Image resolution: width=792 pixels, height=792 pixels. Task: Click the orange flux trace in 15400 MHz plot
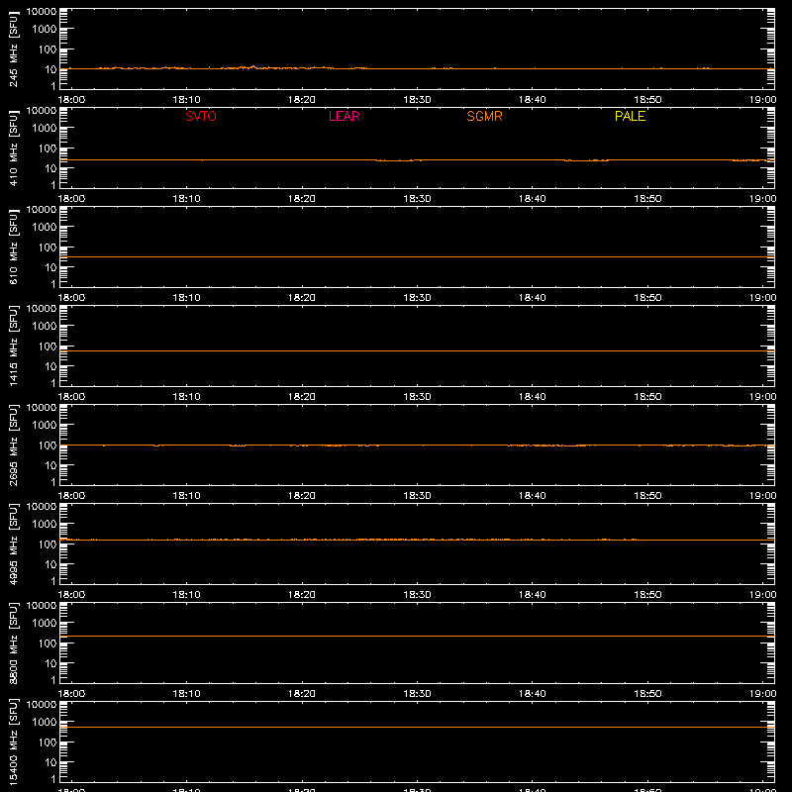point(417,728)
